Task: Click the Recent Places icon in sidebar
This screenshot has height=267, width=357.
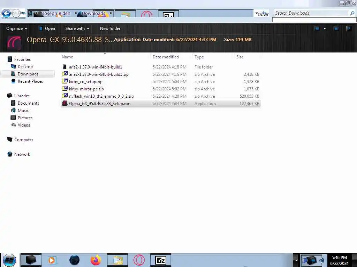Action: [x=13, y=81]
